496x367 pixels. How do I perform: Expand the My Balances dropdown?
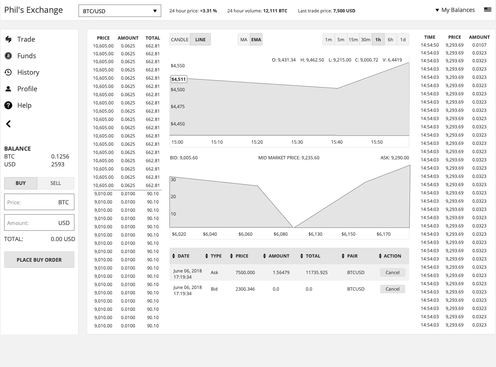(x=455, y=10)
